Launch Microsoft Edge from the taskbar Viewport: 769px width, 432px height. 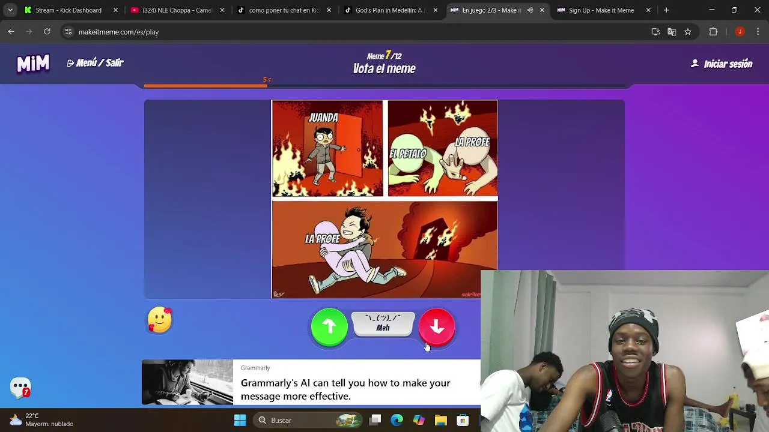click(x=397, y=420)
